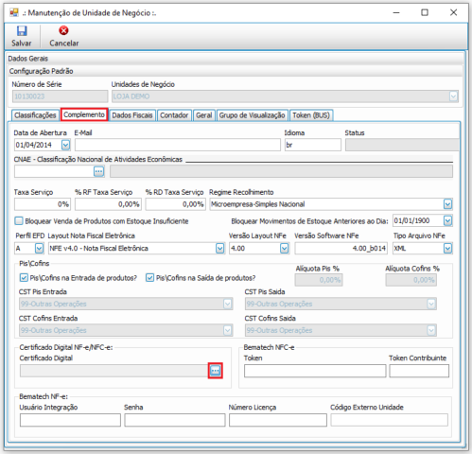Open the Geral tab

(x=204, y=115)
